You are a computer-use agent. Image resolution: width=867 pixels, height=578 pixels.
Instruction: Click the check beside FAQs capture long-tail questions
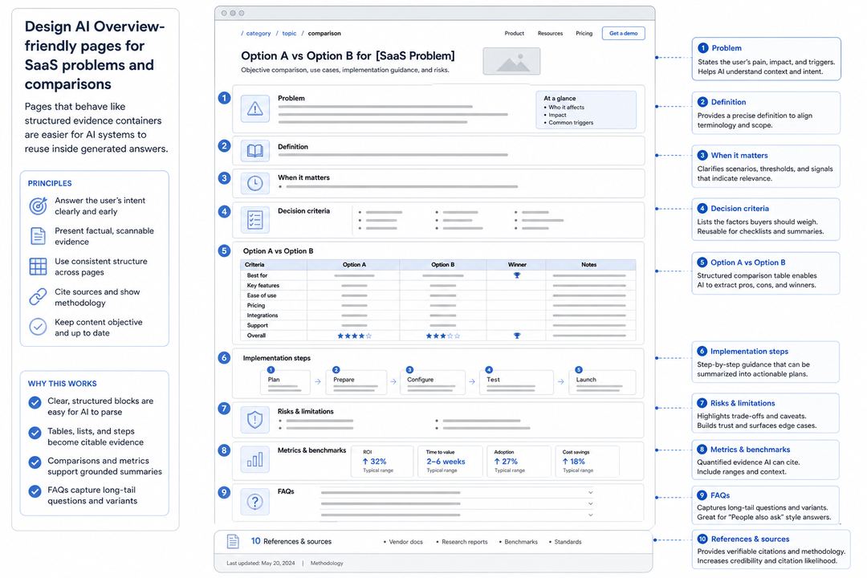tap(35, 491)
